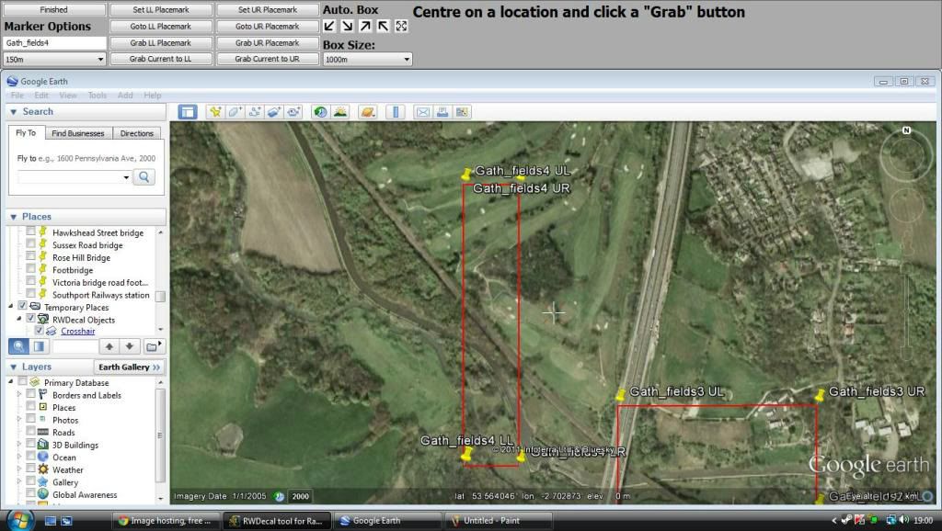The image size is (942, 531).
Task: Open the 150m marker options dropdown
Action: pyautogui.click(x=55, y=59)
